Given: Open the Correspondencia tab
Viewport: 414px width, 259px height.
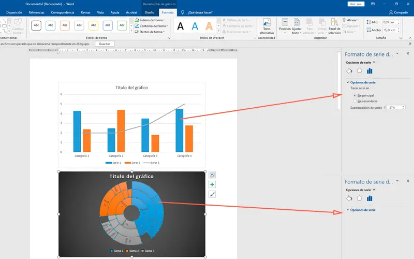Looking at the screenshot, I should (63, 12).
